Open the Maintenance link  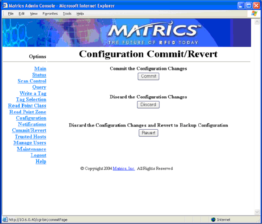32,149
